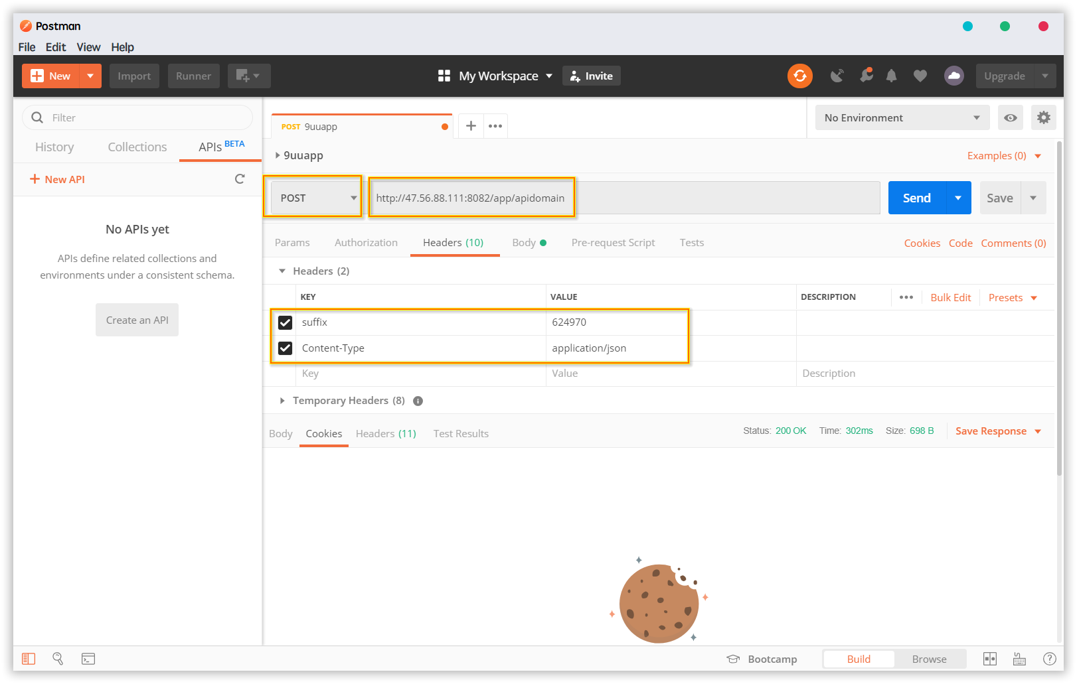
Task: Open the Upgrade dropdown arrow
Action: [1045, 76]
